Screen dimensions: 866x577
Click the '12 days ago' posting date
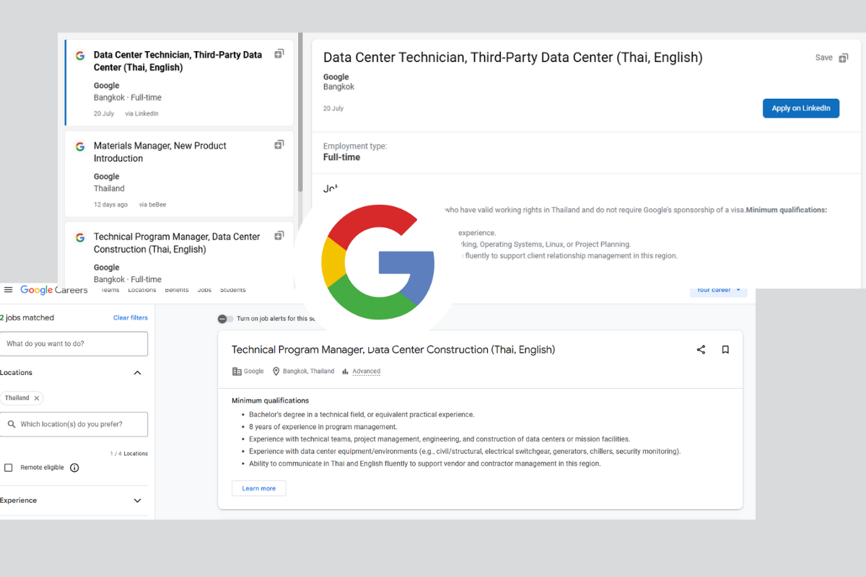110,205
